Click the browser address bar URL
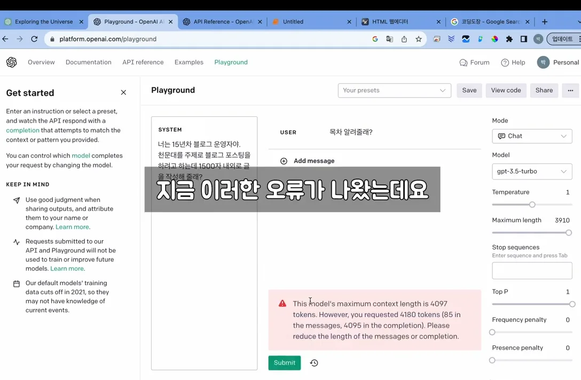 click(x=108, y=39)
